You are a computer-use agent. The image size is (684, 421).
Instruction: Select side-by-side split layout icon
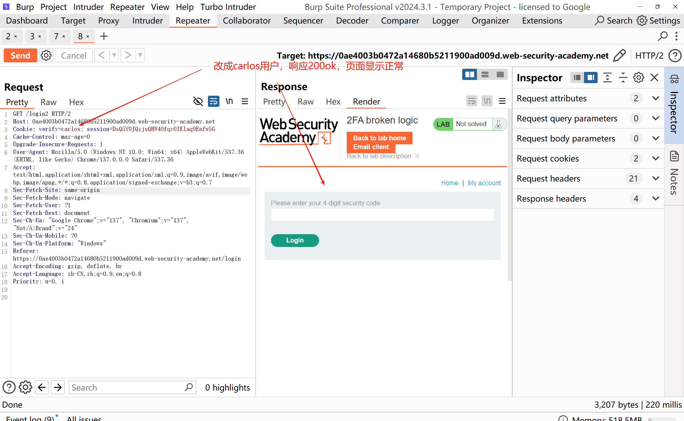click(x=469, y=75)
